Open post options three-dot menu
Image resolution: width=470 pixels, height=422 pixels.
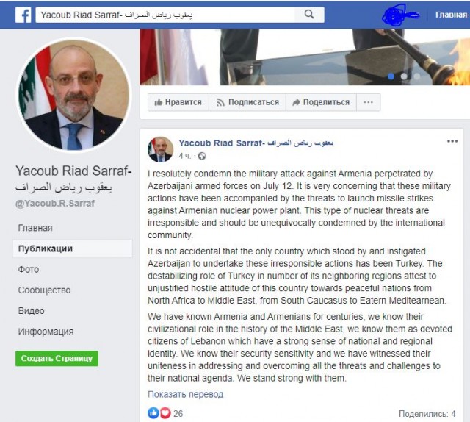tap(452, 141)
